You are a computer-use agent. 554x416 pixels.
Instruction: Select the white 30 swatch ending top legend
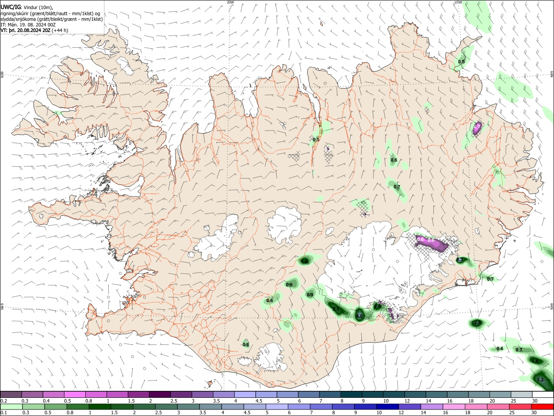543,395
